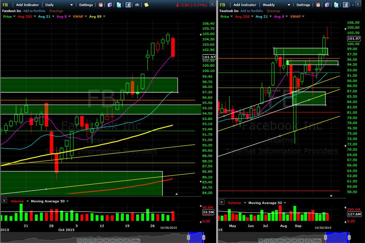Image resolution: width=365 pixels, height=243 pixels.
Task: Select the 3M range in Weekly chart
Action: pos(287,240)
